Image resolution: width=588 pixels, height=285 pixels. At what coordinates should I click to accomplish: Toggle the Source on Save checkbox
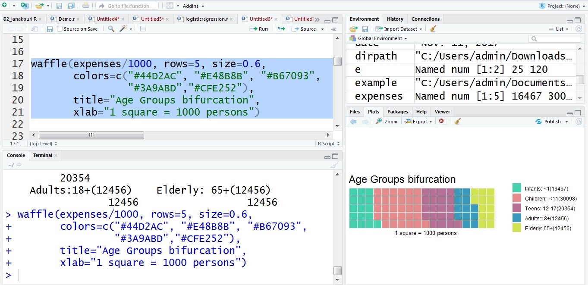60,29
